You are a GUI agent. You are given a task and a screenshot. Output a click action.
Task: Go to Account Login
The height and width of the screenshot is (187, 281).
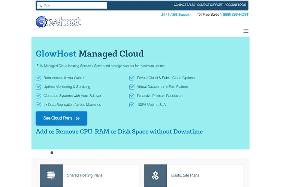coord(235,5)
